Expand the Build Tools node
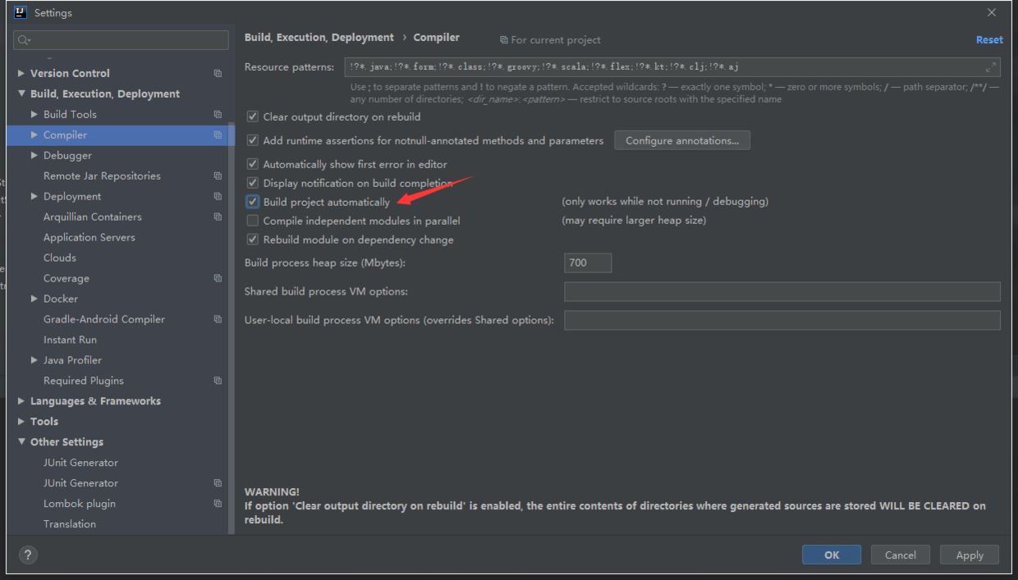Image resolution: width=1018 pixels, height=580 pixels. (x=34, y=115)
